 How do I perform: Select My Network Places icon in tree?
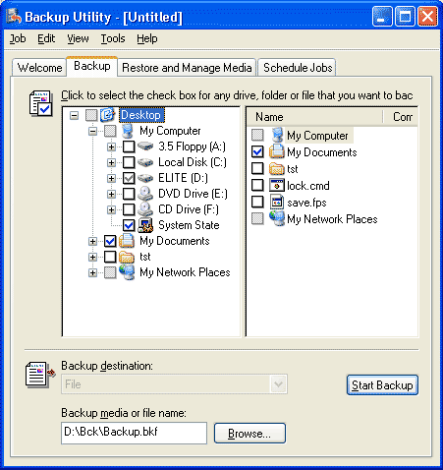coord(127,272)
